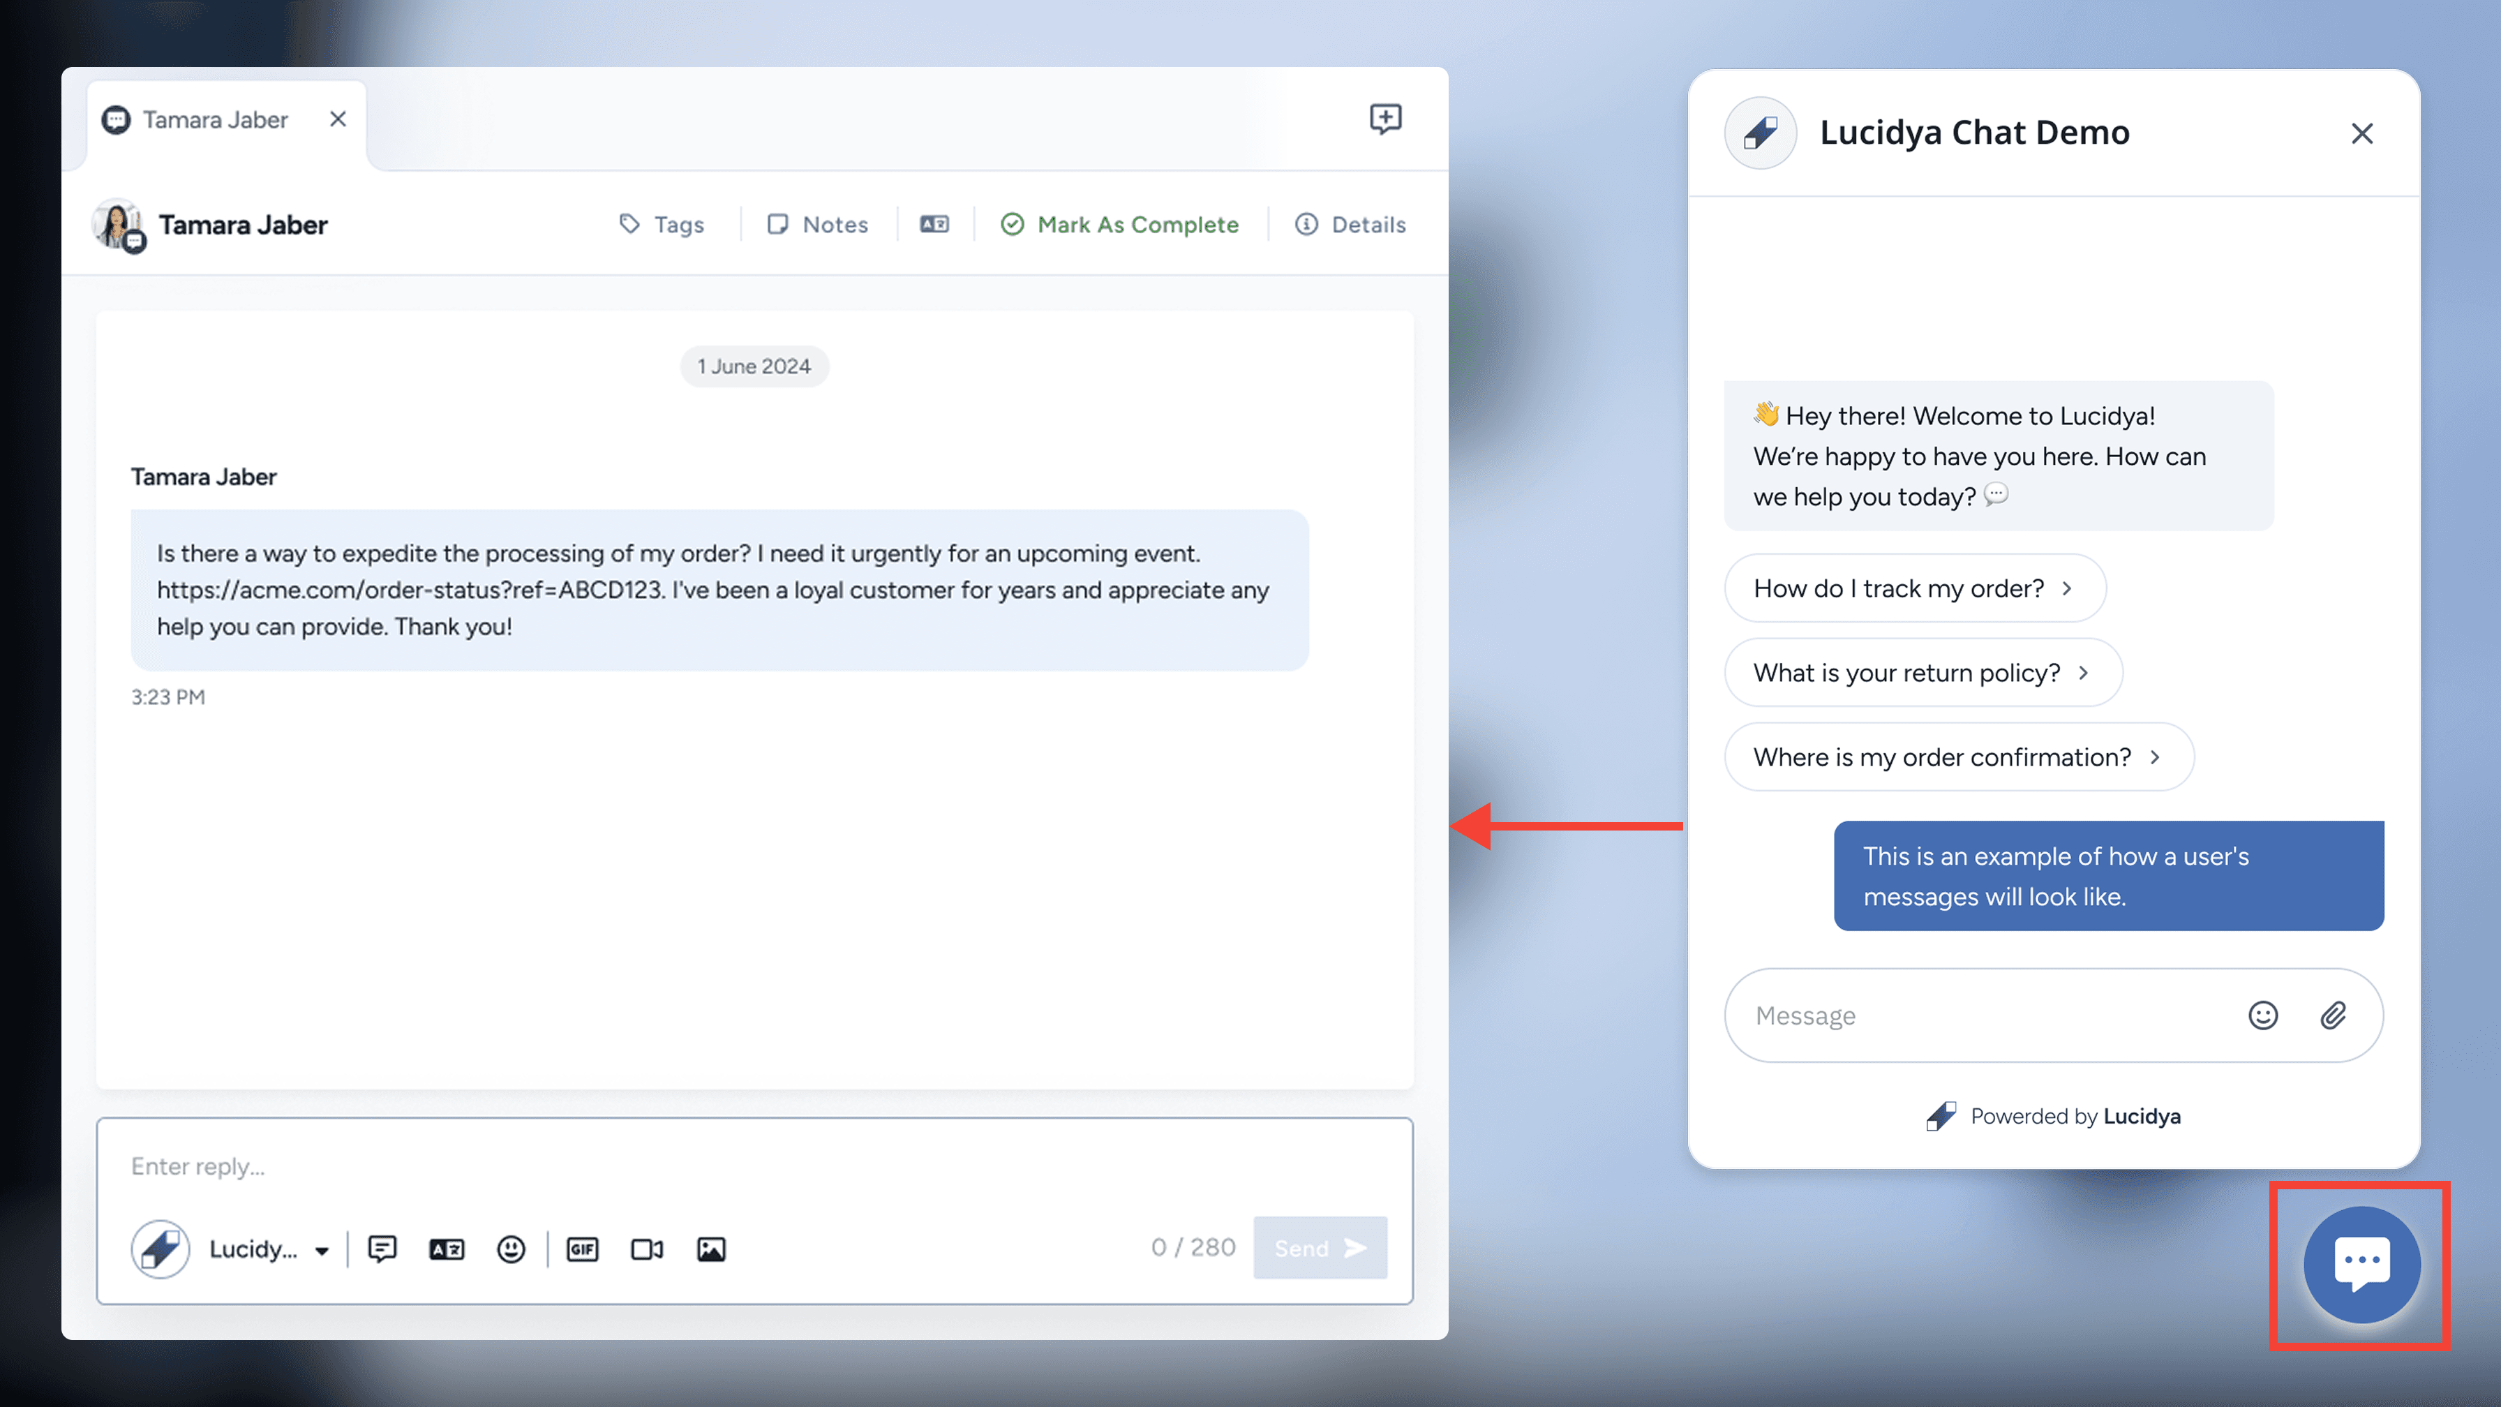
Task: Open the Notes panel
Action: pos(817,224)
